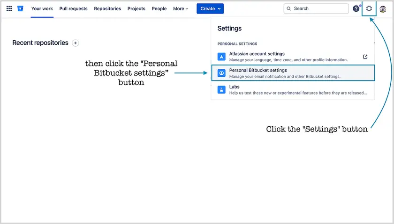Open the Pull requests tab
Viewport: 394px width, 224px height.
(x=73, y=9)
